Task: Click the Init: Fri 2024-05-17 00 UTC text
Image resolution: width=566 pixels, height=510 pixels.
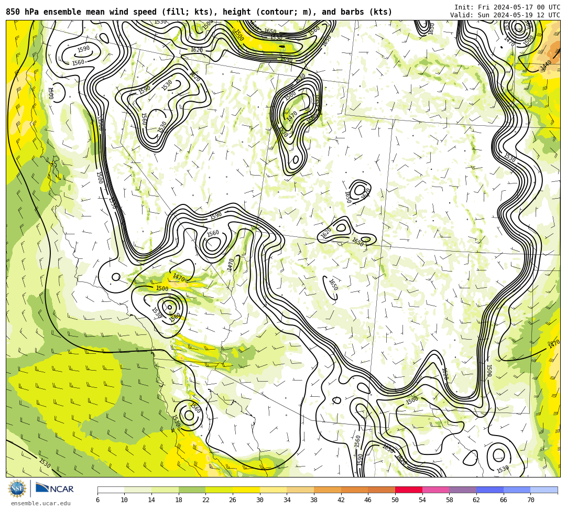Action: click(x=507, y=7)
